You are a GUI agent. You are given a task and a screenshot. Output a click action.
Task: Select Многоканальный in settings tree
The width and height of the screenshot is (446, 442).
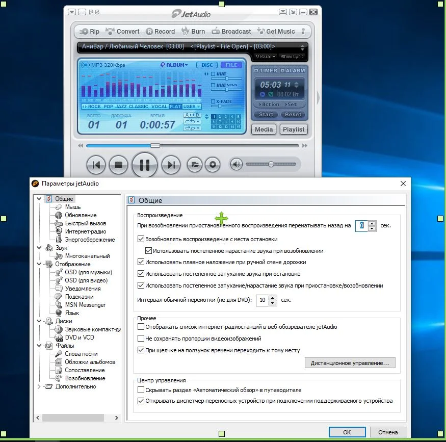click(87, 256)
